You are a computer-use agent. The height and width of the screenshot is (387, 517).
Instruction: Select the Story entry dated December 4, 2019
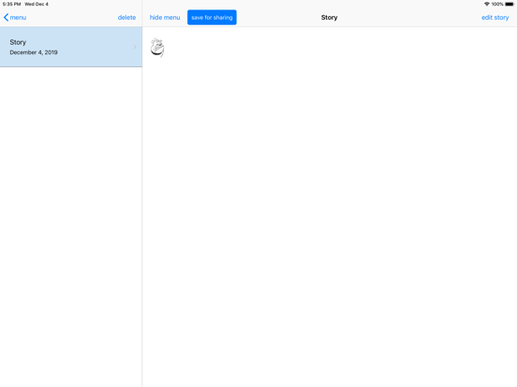click(x=71, y=47)
